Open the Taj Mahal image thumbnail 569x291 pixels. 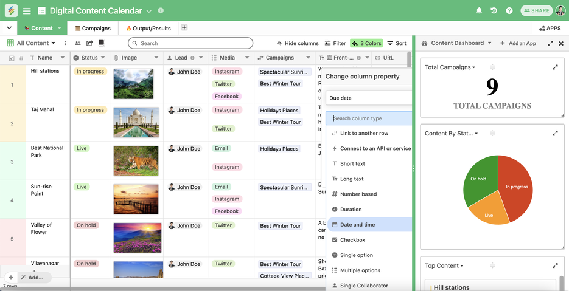[x=136, y=122]
